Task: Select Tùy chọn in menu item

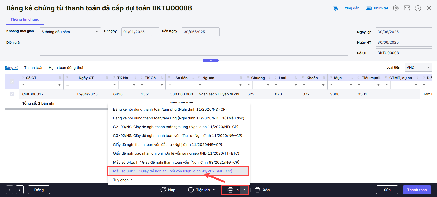Action: [x=179, y=180]
